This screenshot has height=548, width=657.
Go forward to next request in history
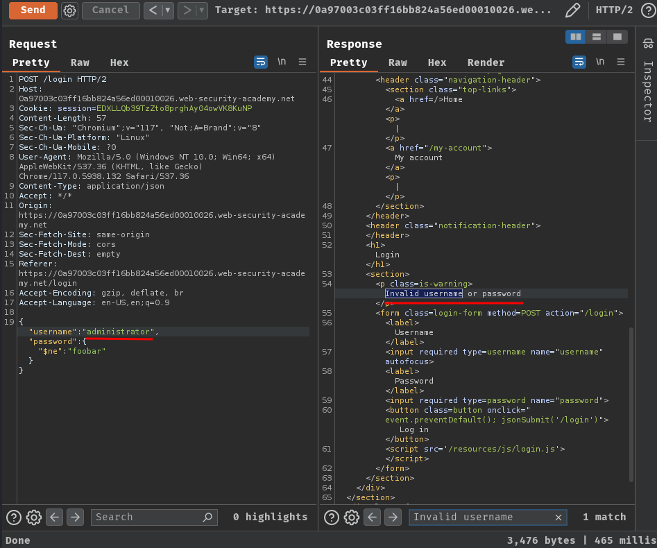tap(187, 10)
